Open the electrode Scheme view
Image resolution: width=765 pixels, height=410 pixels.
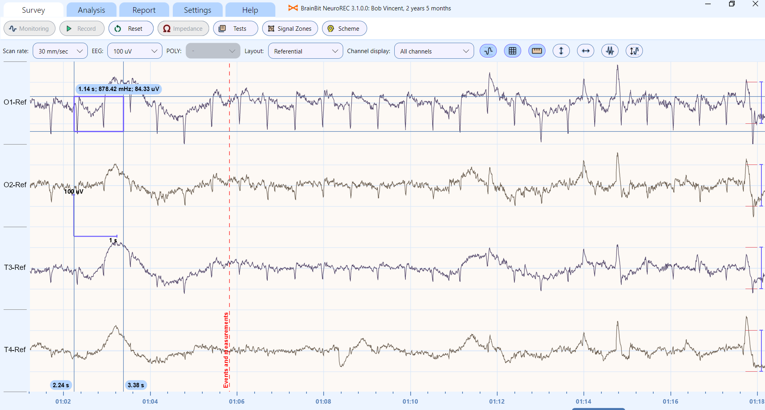344,29
